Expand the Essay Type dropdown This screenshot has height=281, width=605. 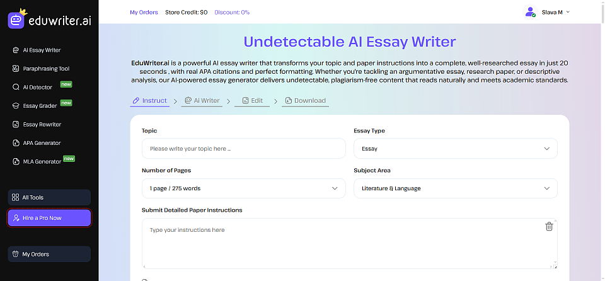[455, 149]
